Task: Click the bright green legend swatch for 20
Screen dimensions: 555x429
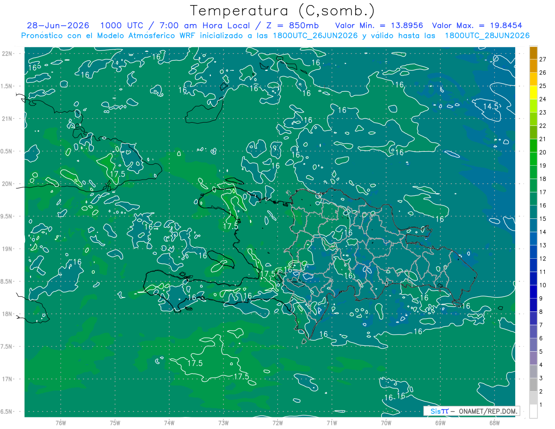Action: 533,146
